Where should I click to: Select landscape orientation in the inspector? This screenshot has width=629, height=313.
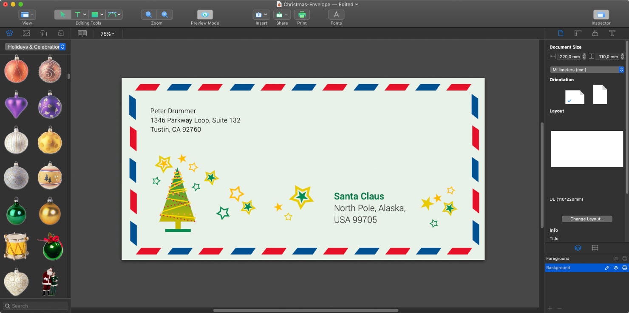[x=574, y=96]
